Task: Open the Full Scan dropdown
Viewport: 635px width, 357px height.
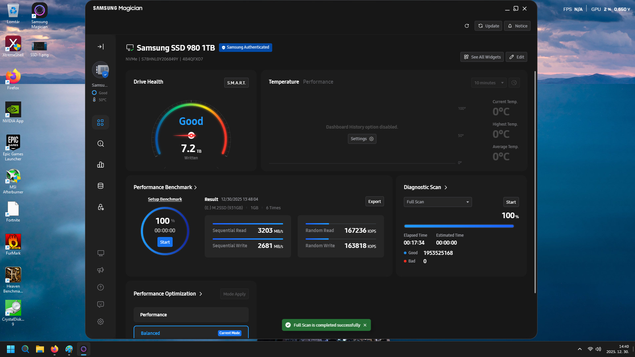Action: pyautogui.click(x=438, y=202)
